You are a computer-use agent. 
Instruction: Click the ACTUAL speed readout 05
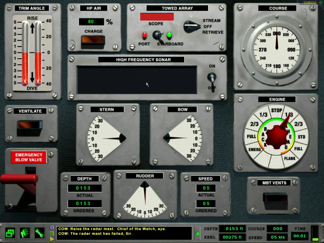(x=206, y=188)
